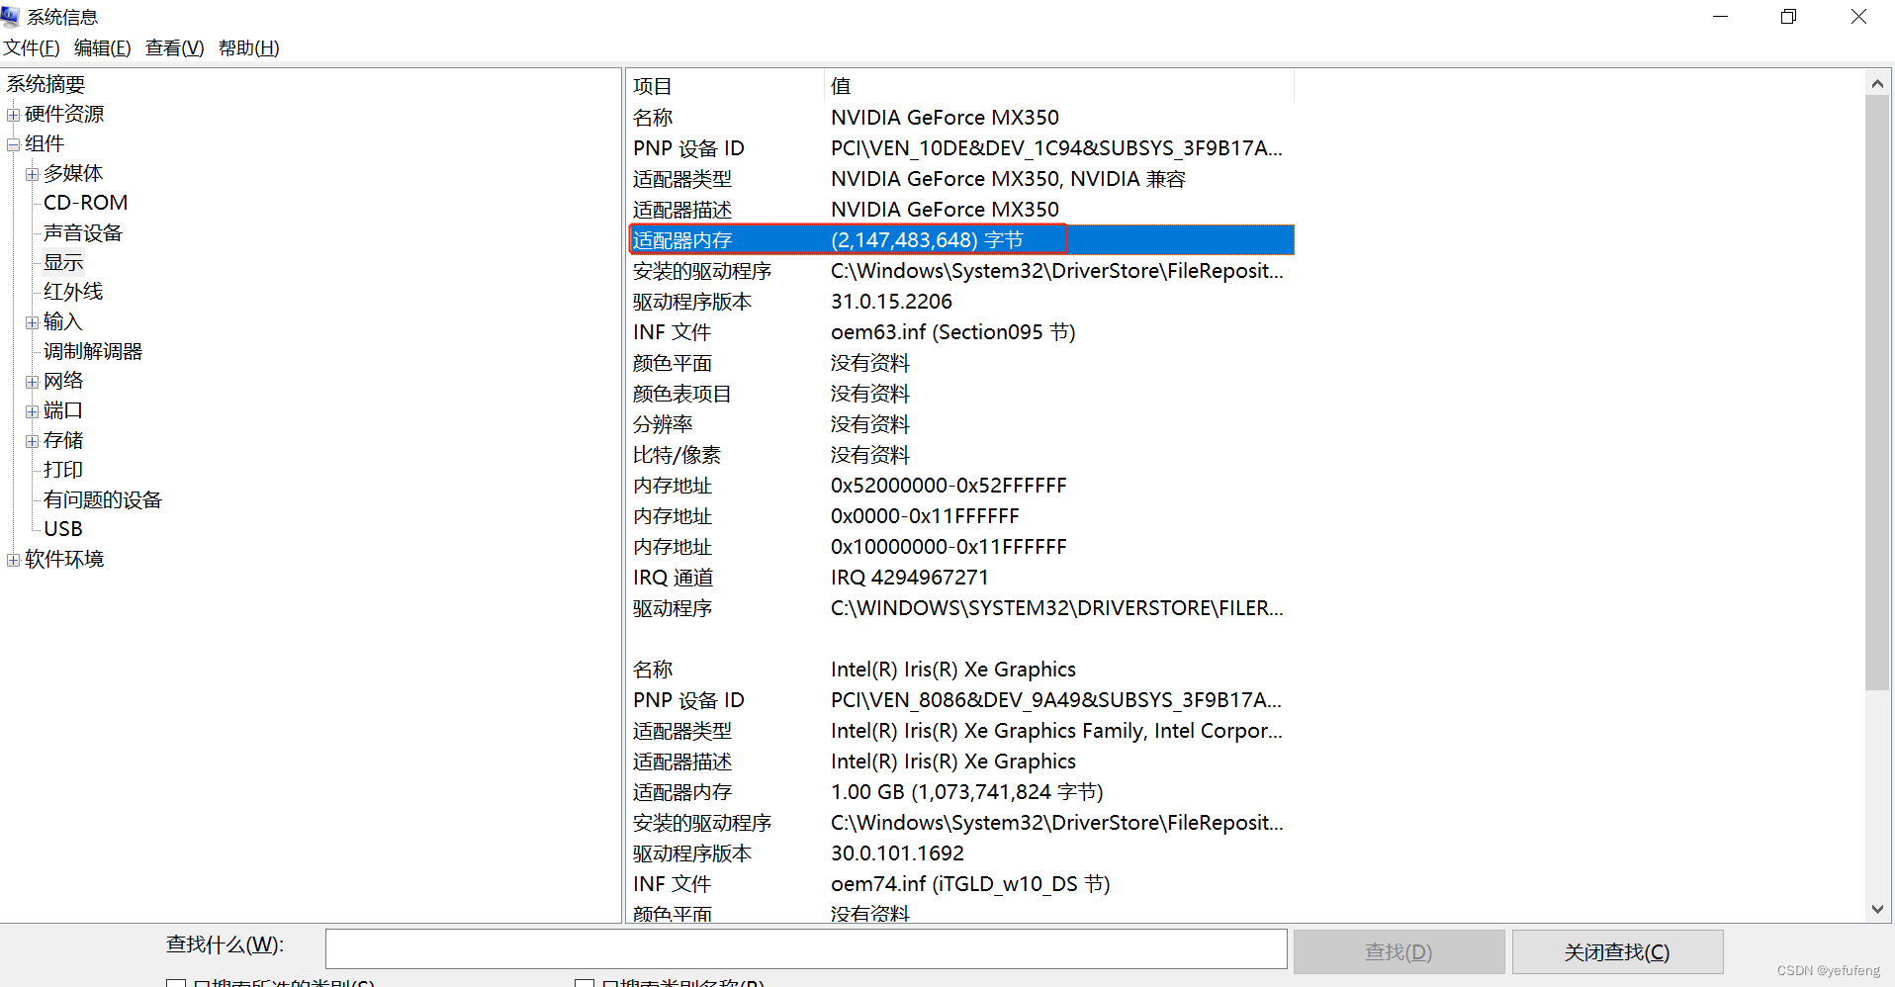Select 适配器类型 NVIDIA GeForce MX350, NVIDIA 兼容 row
The image size is (1895, 987).
961,179
